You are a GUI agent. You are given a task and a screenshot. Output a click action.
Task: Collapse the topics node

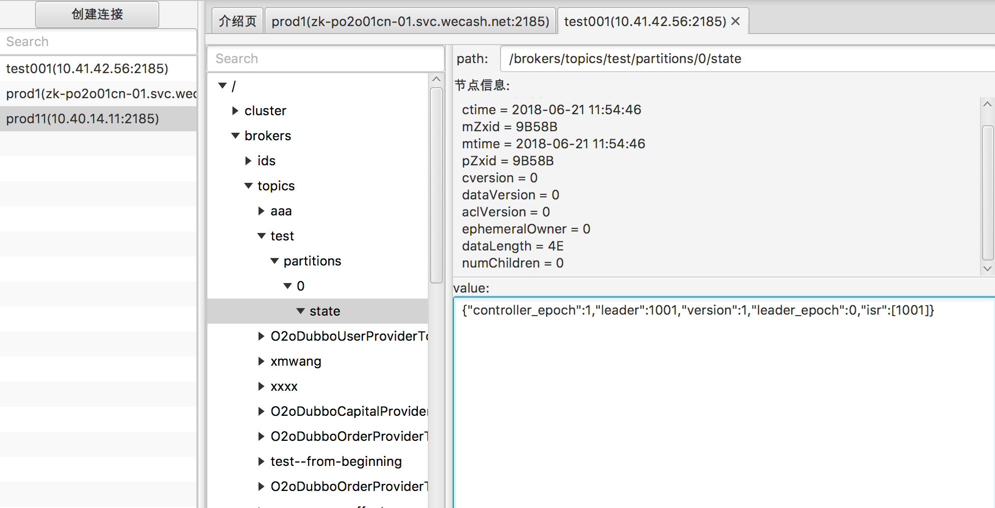coord(248,185)
